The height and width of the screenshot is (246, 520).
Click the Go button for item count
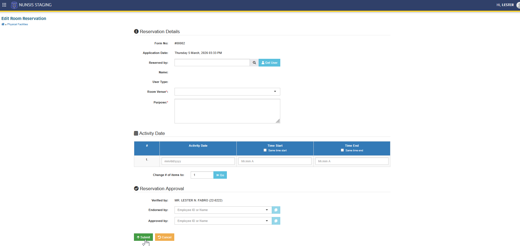pos(220,175)
